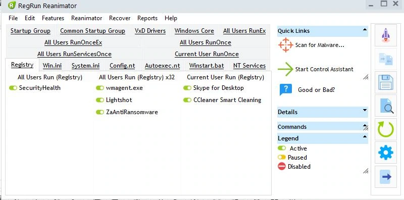Toggle the Skype for Desktop entry
404x200 pixels.
[187, 88]
